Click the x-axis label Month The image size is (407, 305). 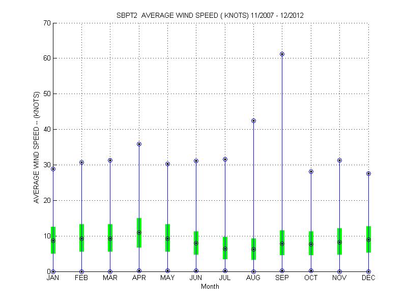click(x=210, y=286)
